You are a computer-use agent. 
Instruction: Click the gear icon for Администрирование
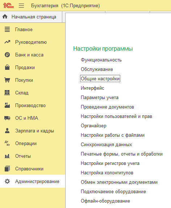pyautogui.click(x=7, y=181)
